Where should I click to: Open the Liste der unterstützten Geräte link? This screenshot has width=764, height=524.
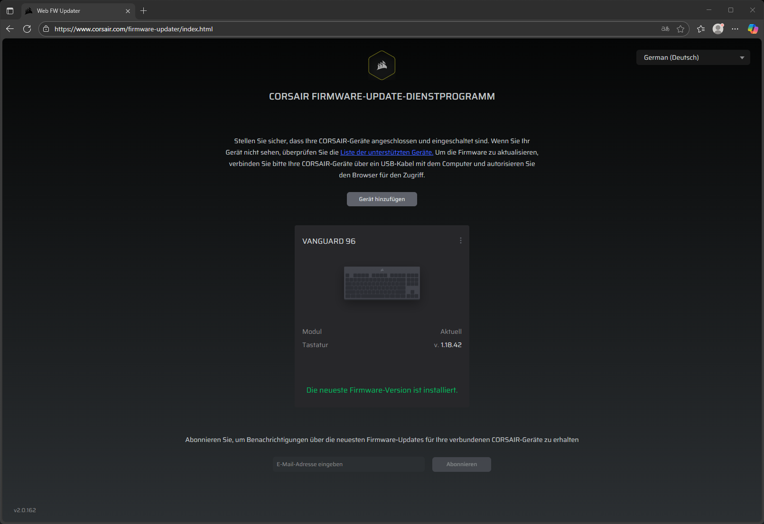(x=386, y=152)
